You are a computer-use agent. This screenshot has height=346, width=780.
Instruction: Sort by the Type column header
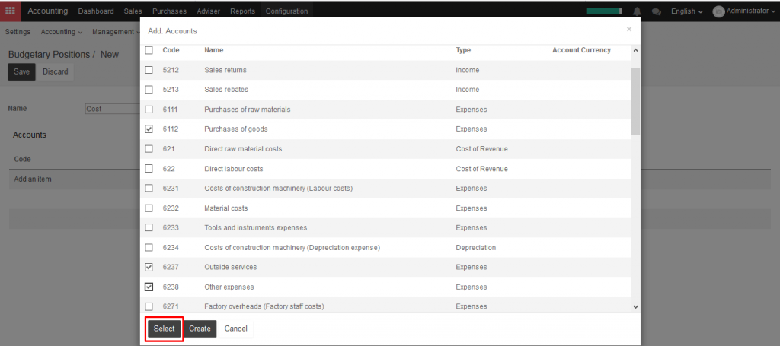(x=463, y=50)
